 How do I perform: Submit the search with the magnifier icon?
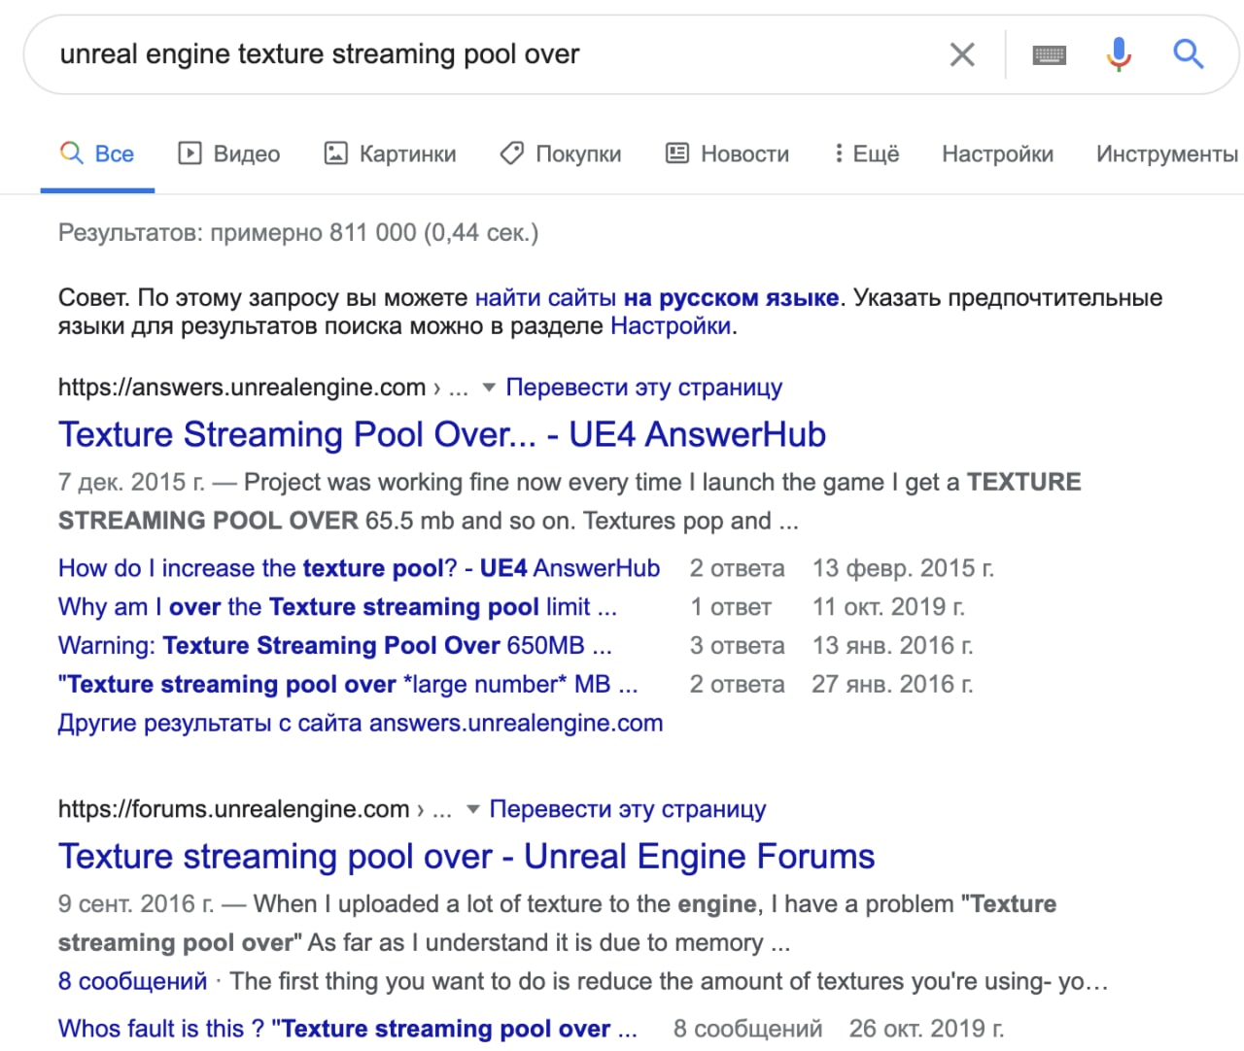tap(1188, 54)
